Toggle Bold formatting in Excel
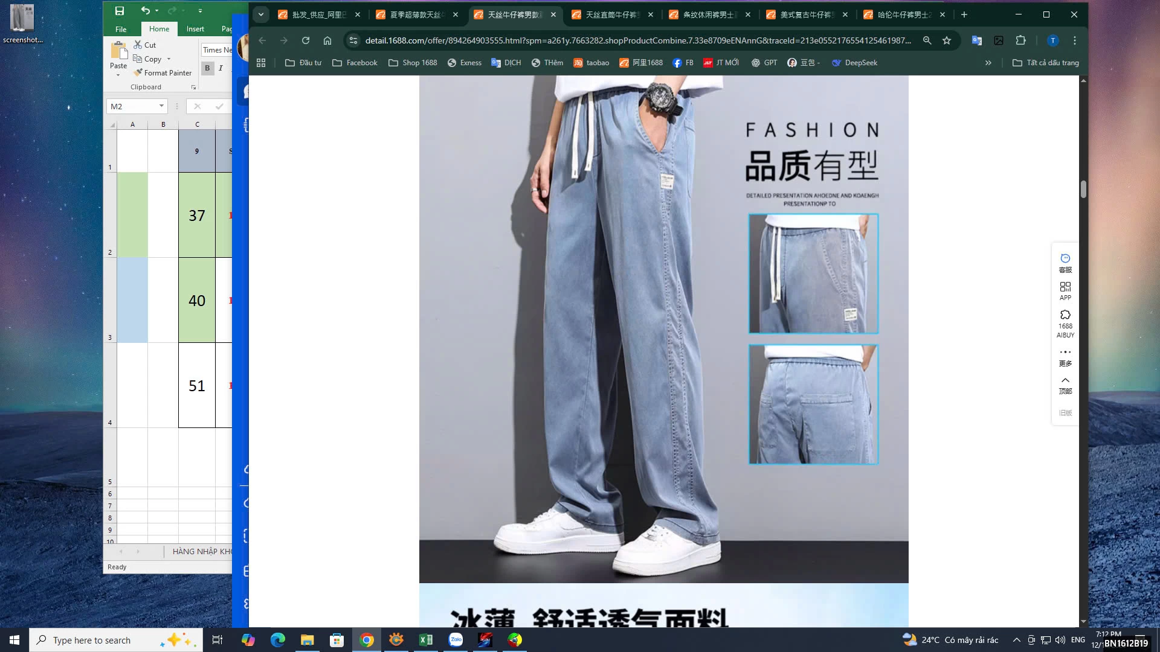Image resolution: width=1160 pixels, height=652 pixels. (x=207, y=68)
